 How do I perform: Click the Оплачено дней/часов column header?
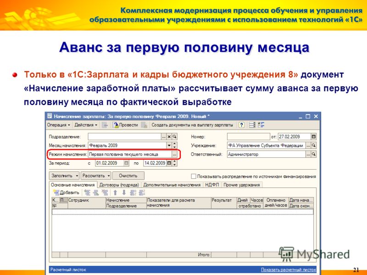[276, 203]
